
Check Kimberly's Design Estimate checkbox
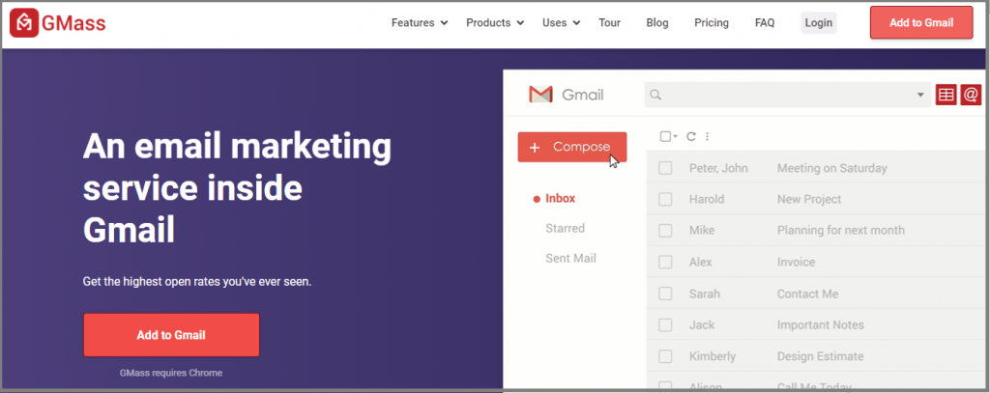tap(665, 357)
